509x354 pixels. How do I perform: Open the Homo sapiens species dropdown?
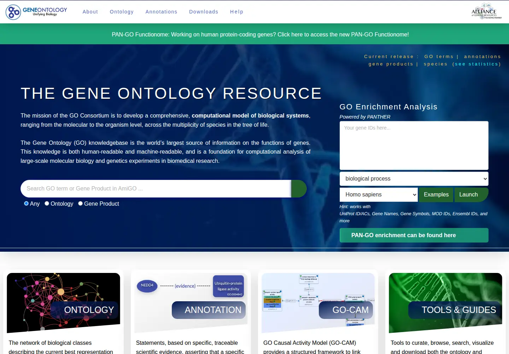coord(379,195)
